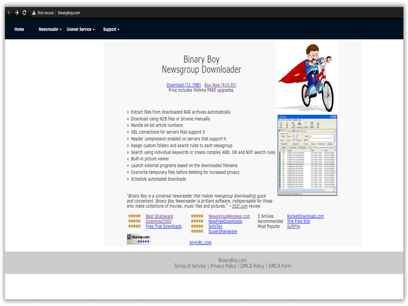Click Buy Now ($19.95)
This screenshot has height=306, width=408.
click(220, 84)
